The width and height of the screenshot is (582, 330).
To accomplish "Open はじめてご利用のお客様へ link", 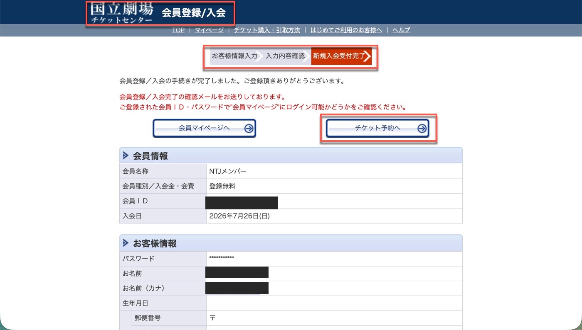I will coord(346,30).
